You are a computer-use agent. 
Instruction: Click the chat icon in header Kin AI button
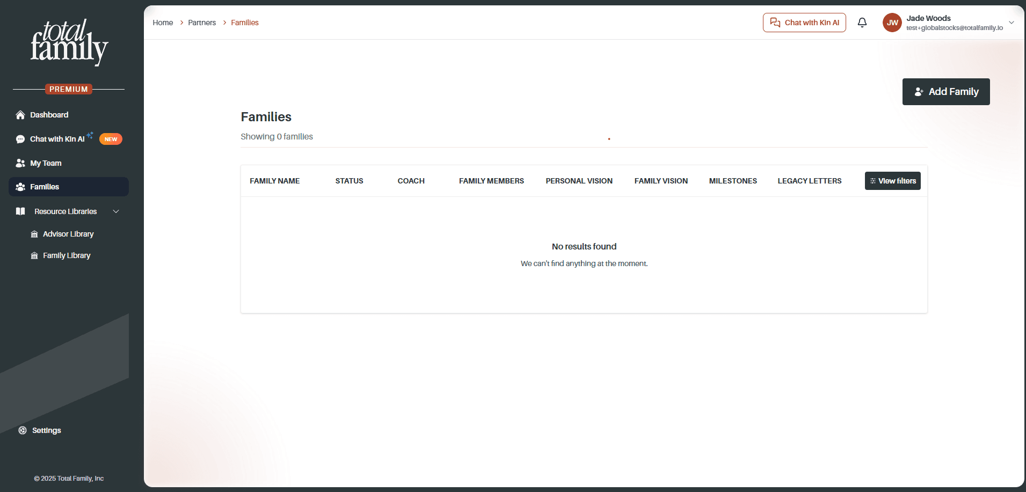[x=775, y=23]
